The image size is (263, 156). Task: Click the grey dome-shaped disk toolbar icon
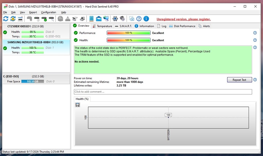[x=60, y=19]
